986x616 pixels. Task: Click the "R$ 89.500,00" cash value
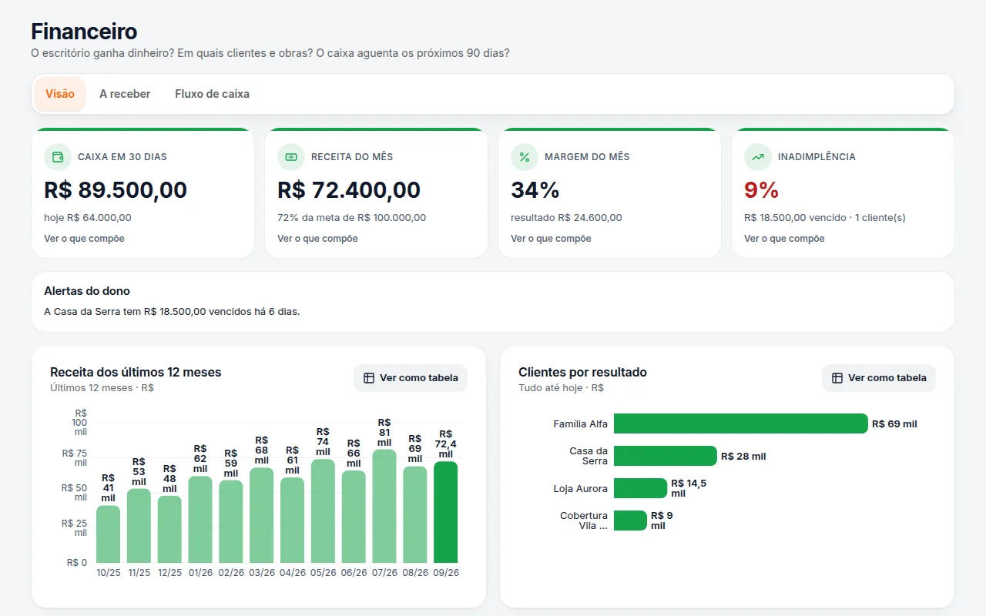[x=116, y=189]
